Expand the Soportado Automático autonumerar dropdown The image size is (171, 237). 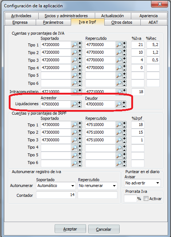pos(56,186)
